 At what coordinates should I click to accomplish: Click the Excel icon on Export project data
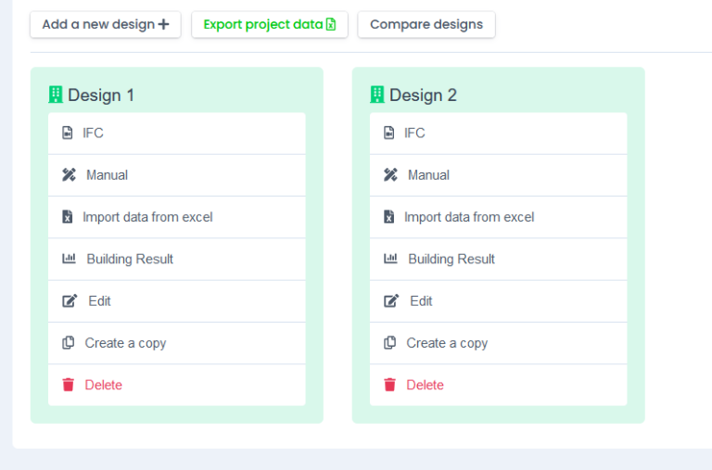pos(331,24)
